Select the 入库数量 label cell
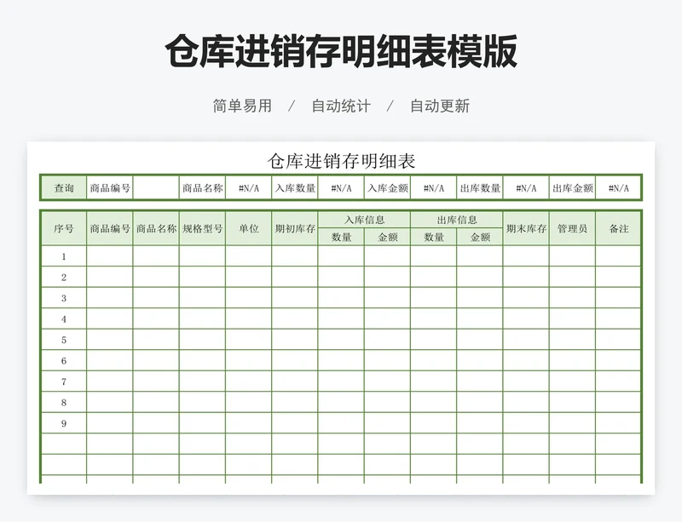 pos(295,187)
